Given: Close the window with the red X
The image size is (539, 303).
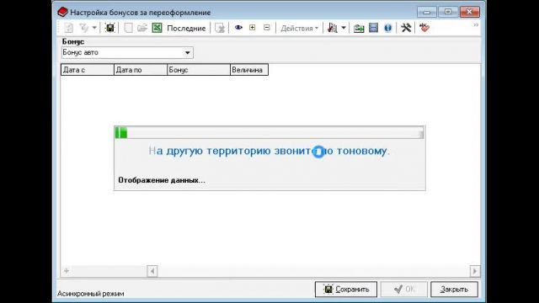Looking at the screenshot, I should pos(470,12).
